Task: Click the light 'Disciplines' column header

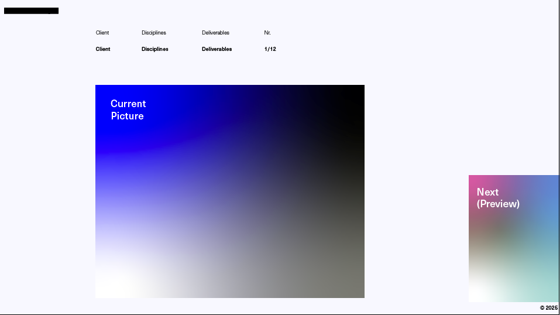Action: [x=154, y=33]
